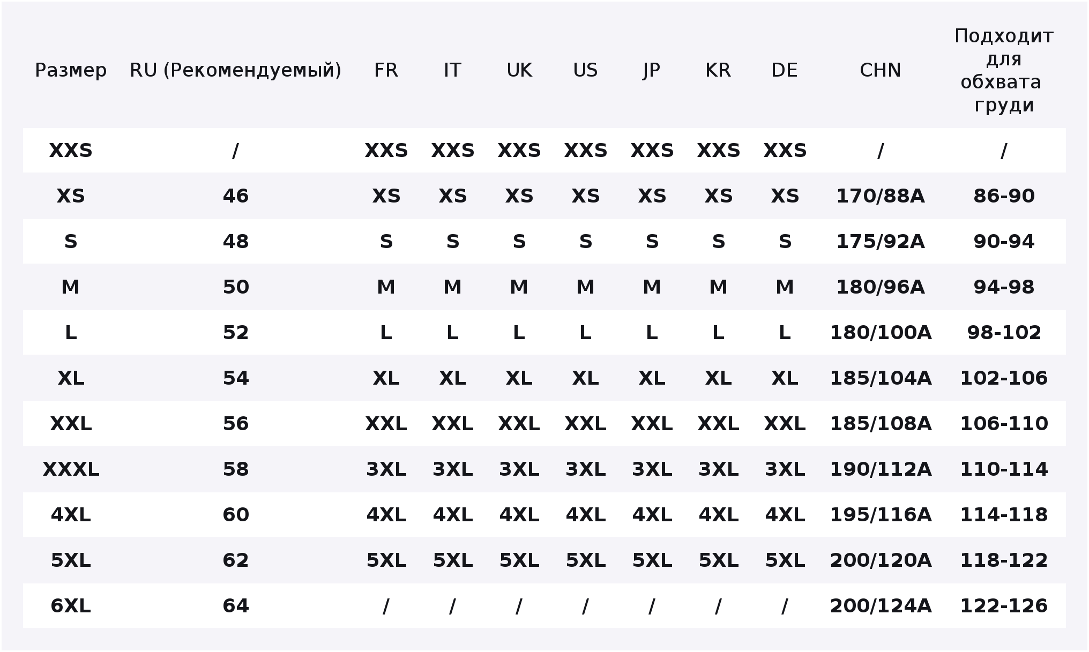
Task: Click the DE column header
Action: 785,70
